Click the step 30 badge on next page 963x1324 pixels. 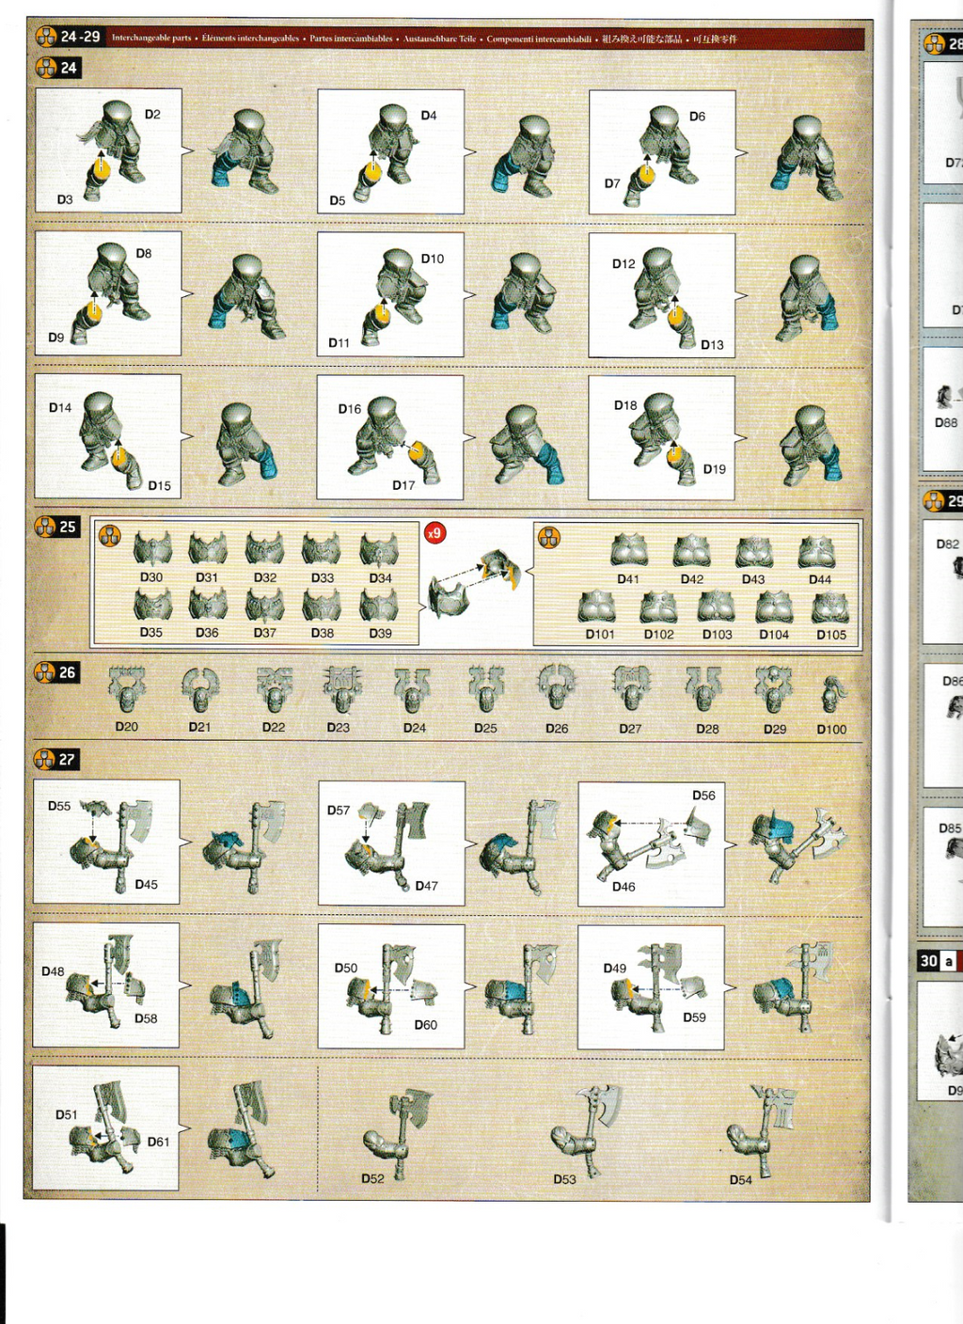929,961
